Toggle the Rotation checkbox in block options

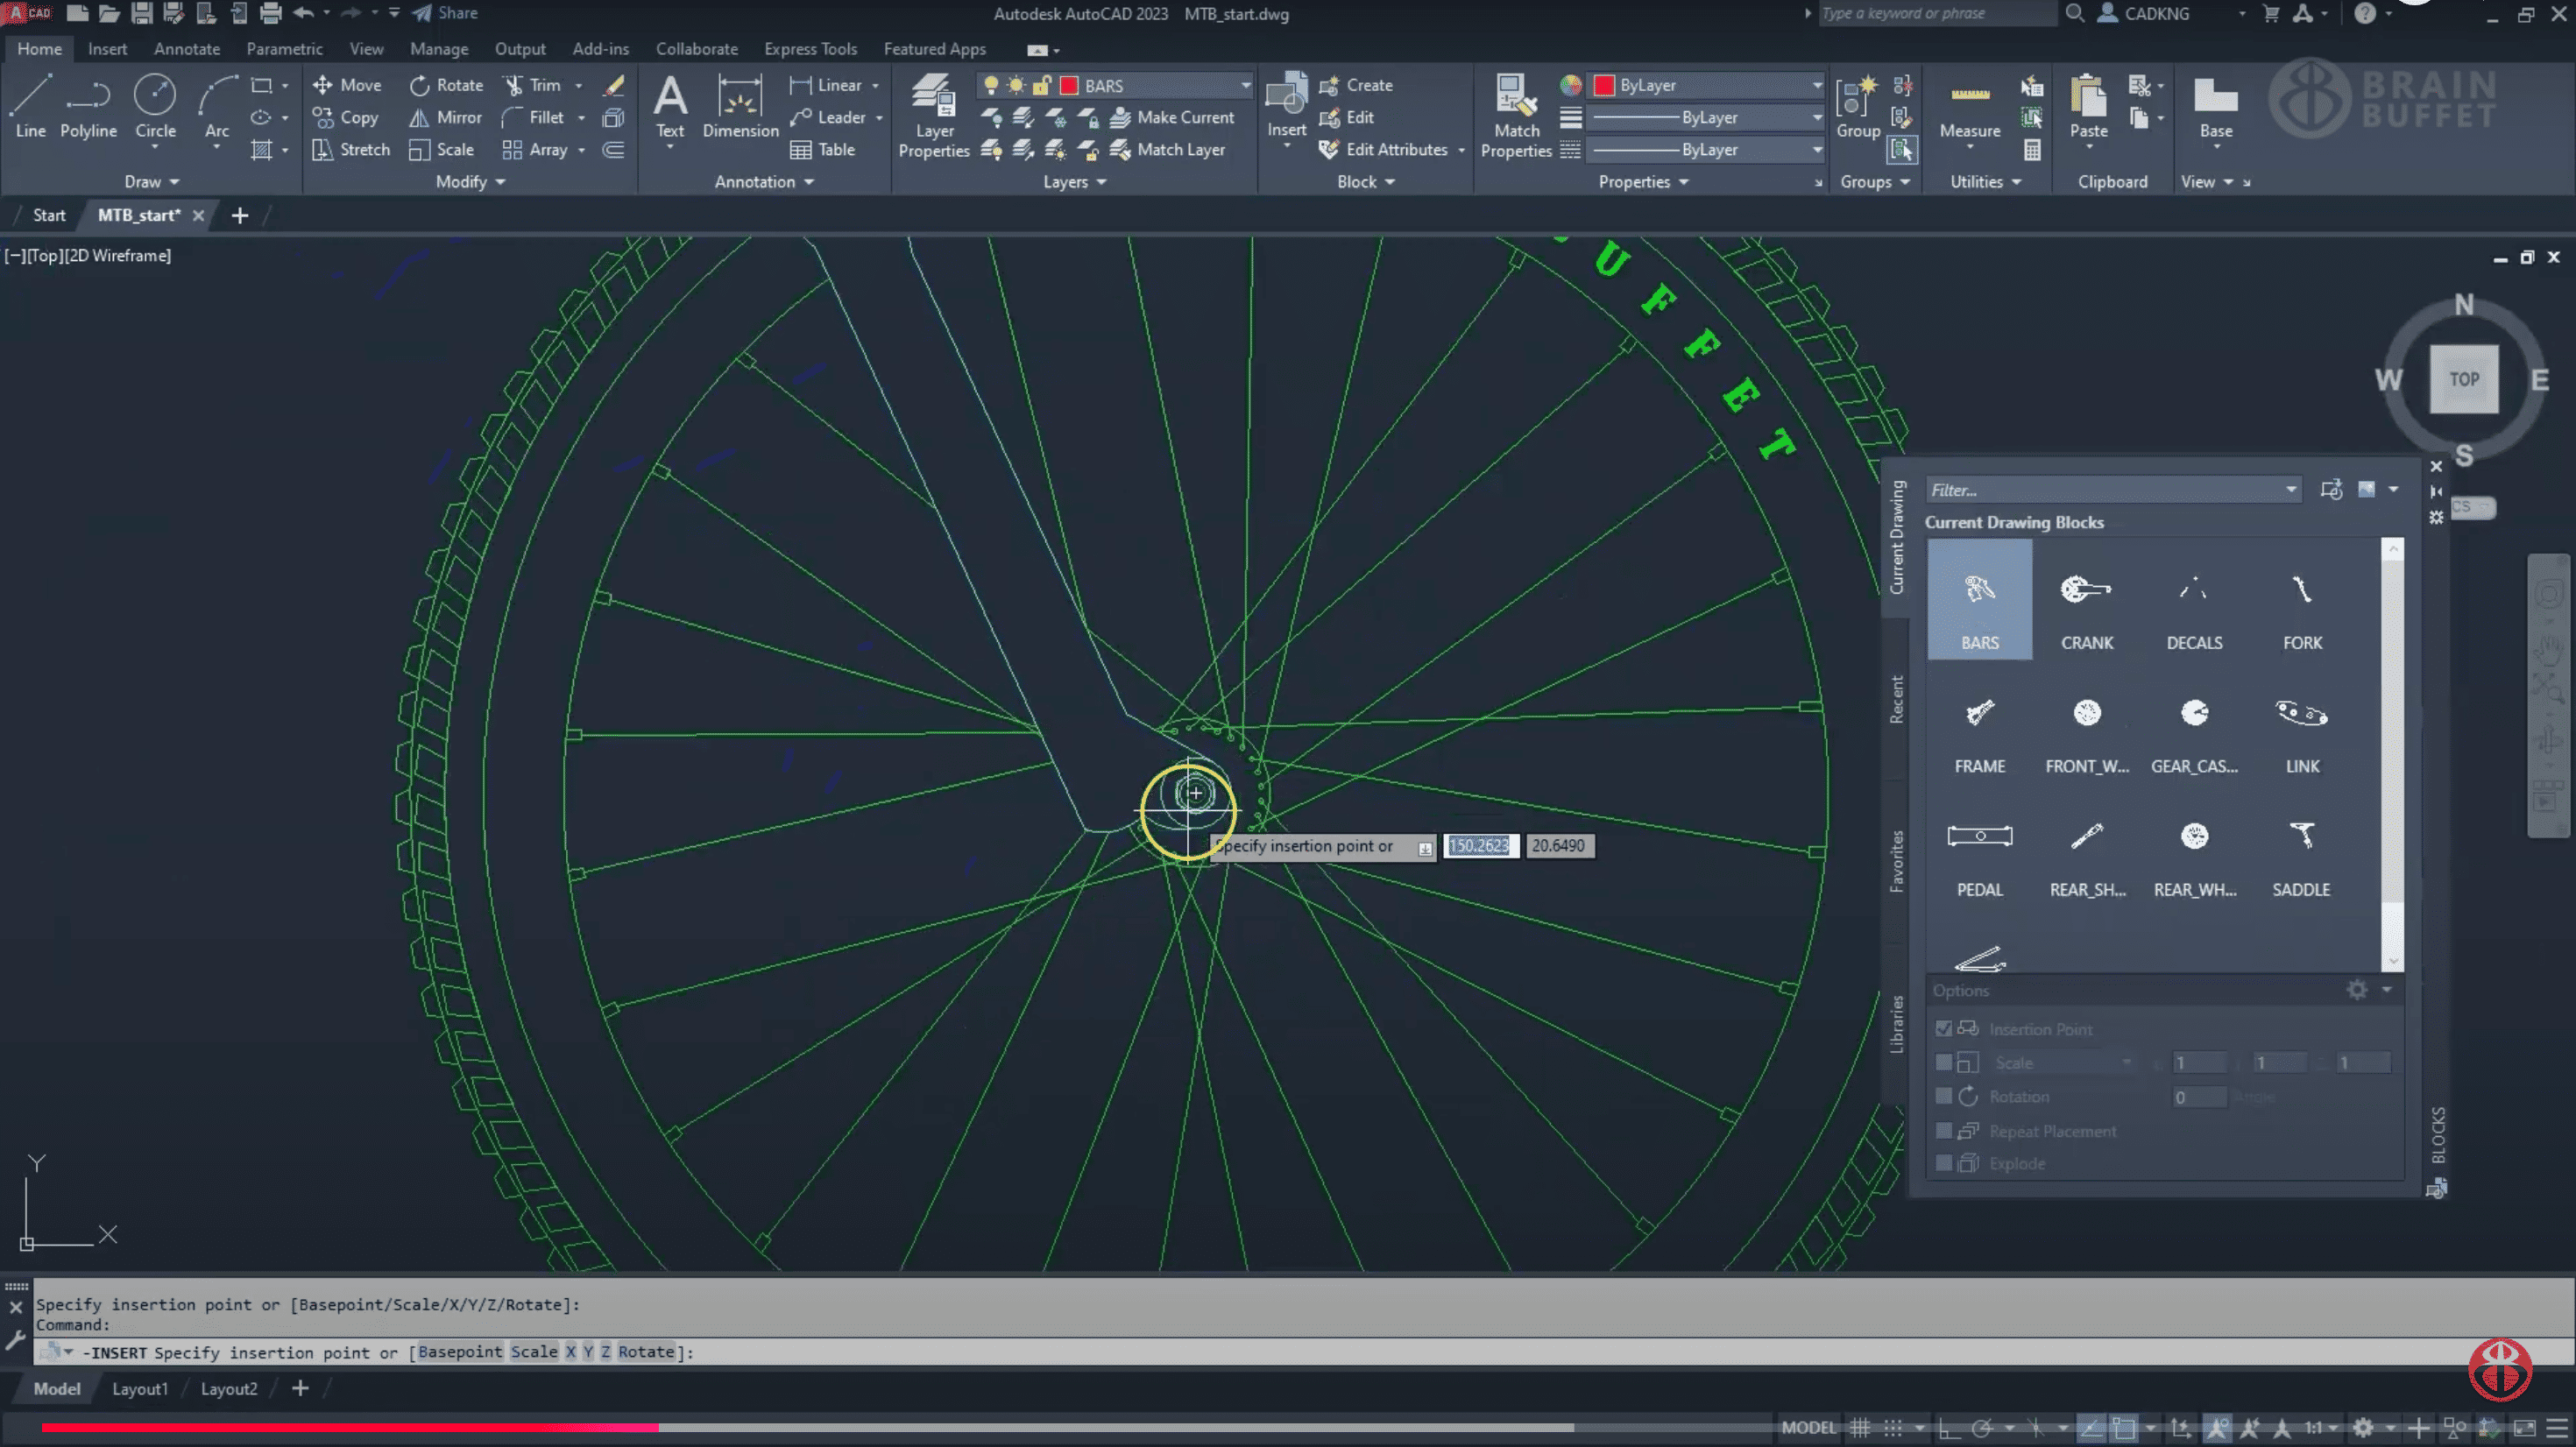click(x=1943, y=1096)
